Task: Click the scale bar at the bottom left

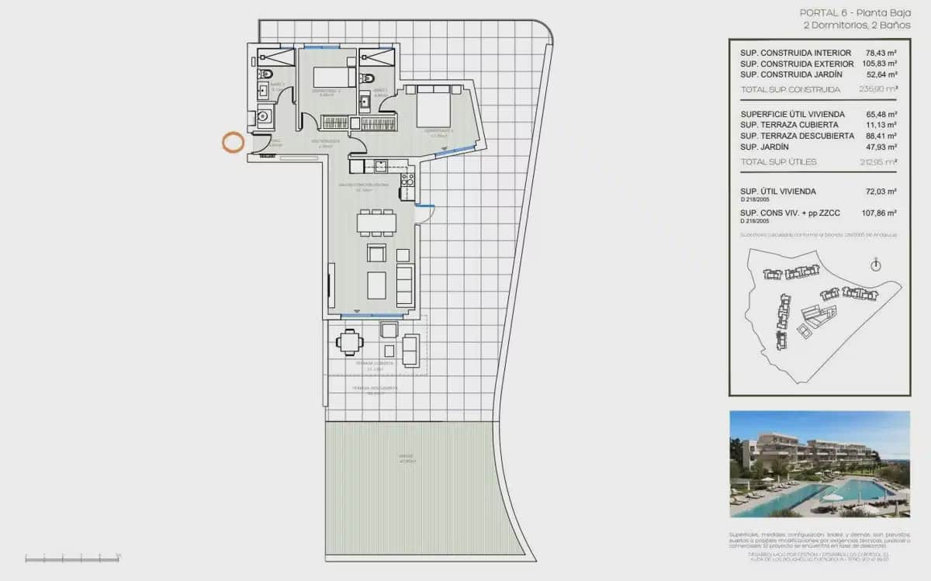Action: pos(74,557)
